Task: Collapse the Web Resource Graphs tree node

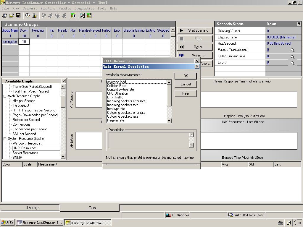Action: click(x=5, y=96)
